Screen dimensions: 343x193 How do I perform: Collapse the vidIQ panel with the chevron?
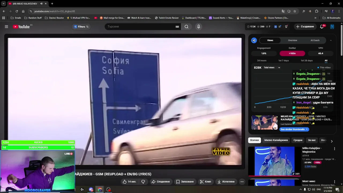click(331, 40)
